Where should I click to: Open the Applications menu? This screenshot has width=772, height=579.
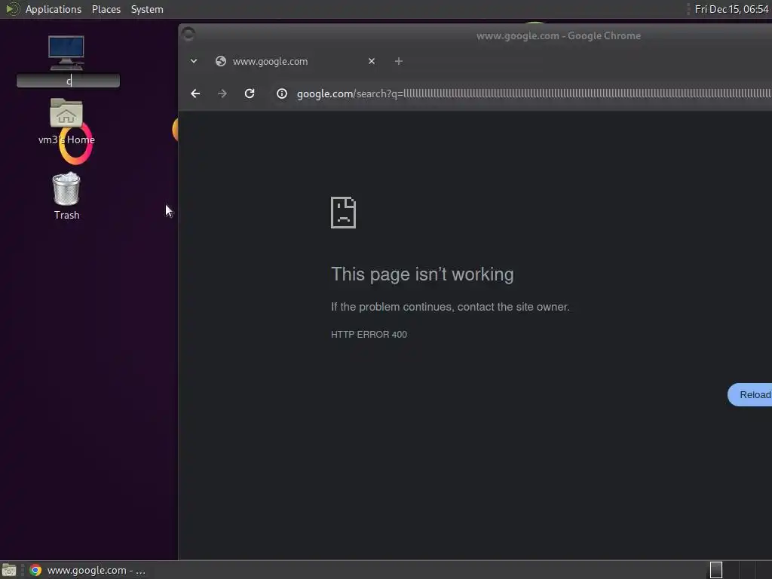[x=54, y=9]
